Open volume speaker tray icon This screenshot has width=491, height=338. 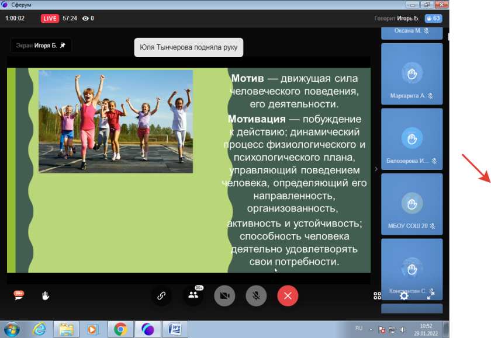pos(403,330)
